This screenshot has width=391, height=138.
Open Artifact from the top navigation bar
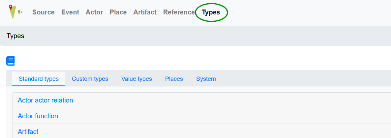(x=145, y=12)
